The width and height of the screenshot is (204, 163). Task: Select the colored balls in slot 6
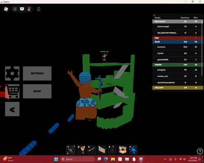pyautogui.click(x=122, y=150)
